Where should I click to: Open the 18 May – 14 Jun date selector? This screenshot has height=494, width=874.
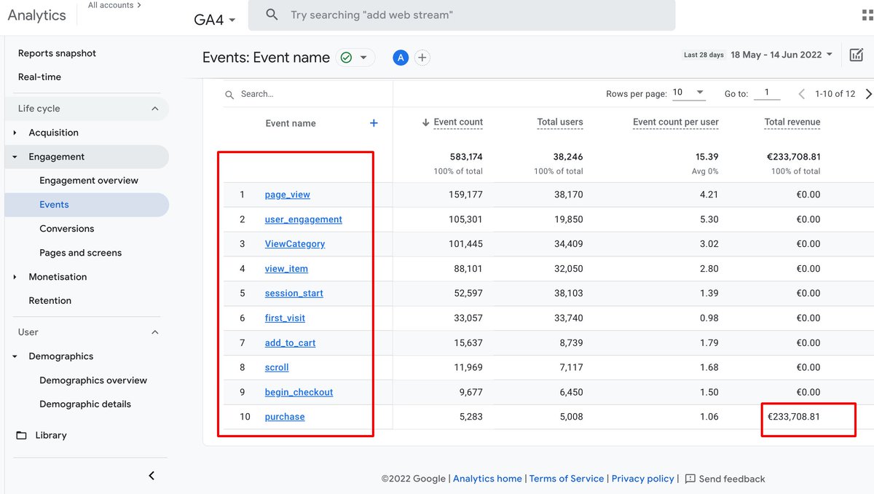[x=776, y=54]
